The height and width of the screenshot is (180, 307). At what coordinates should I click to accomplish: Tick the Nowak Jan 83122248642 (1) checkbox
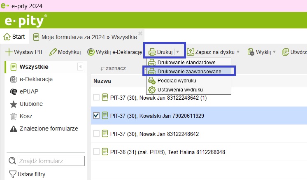(x=96, y=98)
